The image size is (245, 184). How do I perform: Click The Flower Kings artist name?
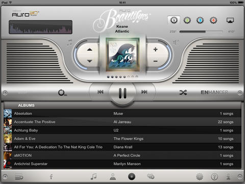pos(129,139)
